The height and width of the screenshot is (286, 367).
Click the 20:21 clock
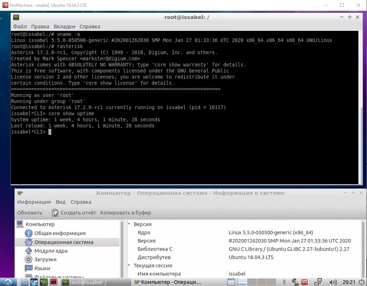click(349, 282)
